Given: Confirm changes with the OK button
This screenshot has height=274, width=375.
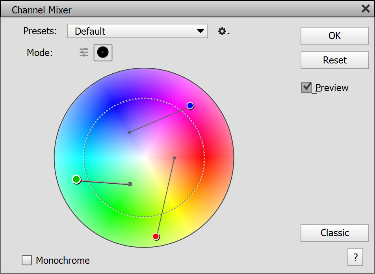Looking at the screenshot, I should [334, 35].
